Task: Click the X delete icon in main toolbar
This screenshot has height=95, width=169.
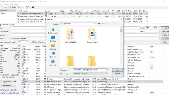Action: pyautogui.click(x=29, y=7)
